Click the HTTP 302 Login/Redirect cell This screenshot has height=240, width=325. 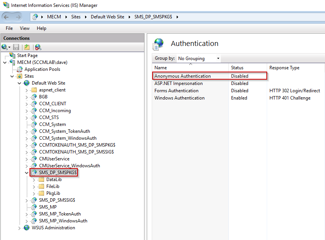(294, 90)
